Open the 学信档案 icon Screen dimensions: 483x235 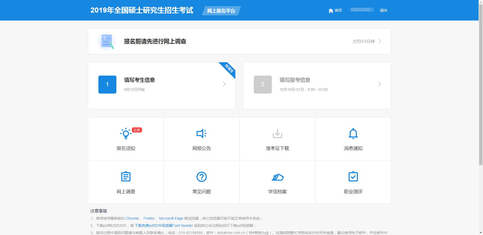[x=277, y=177]
